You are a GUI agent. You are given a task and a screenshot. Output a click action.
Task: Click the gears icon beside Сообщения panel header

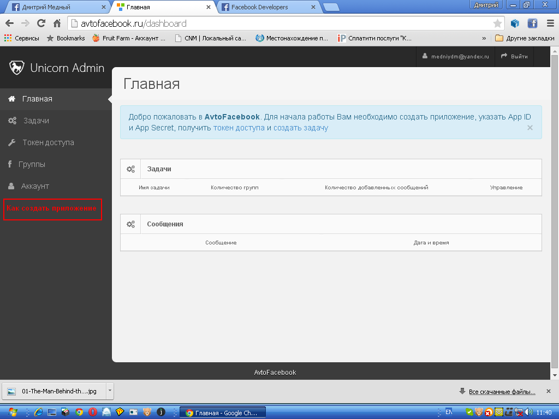(131, 224)
